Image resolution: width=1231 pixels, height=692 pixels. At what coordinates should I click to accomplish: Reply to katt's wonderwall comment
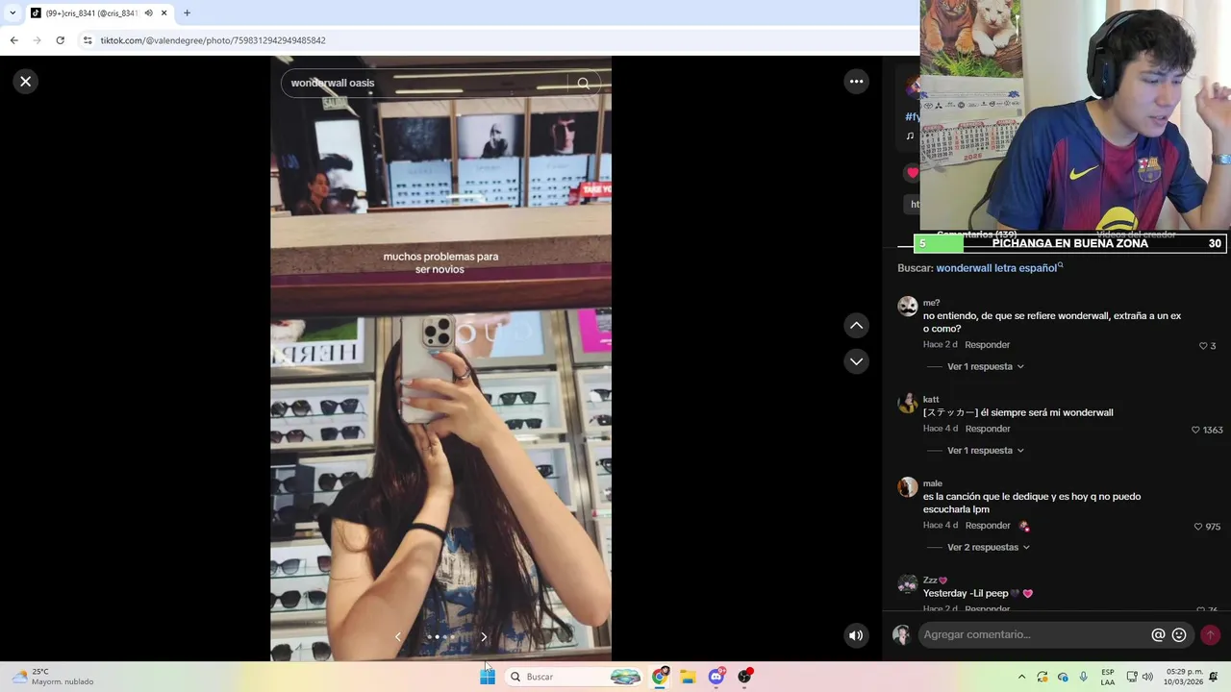[x=988, y=429]
